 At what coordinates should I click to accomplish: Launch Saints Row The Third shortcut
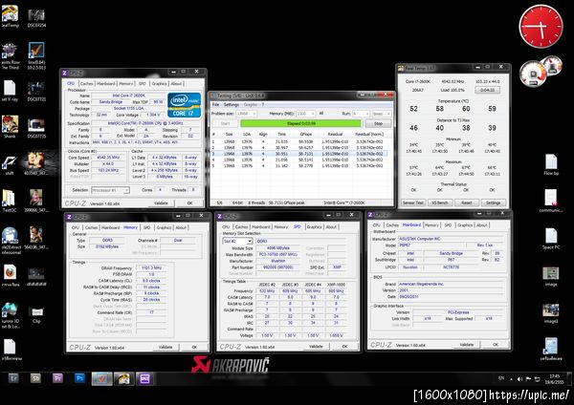click(10, 54)
